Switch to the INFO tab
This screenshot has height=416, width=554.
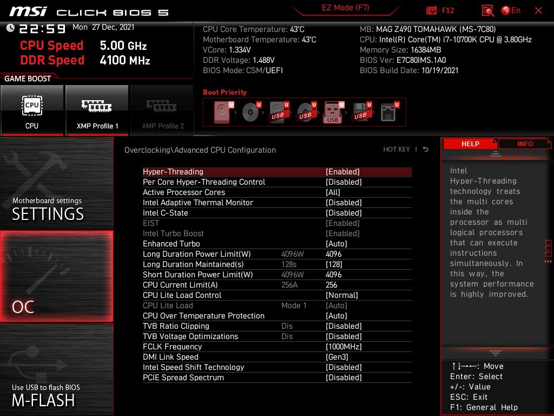tap(525, 144)
